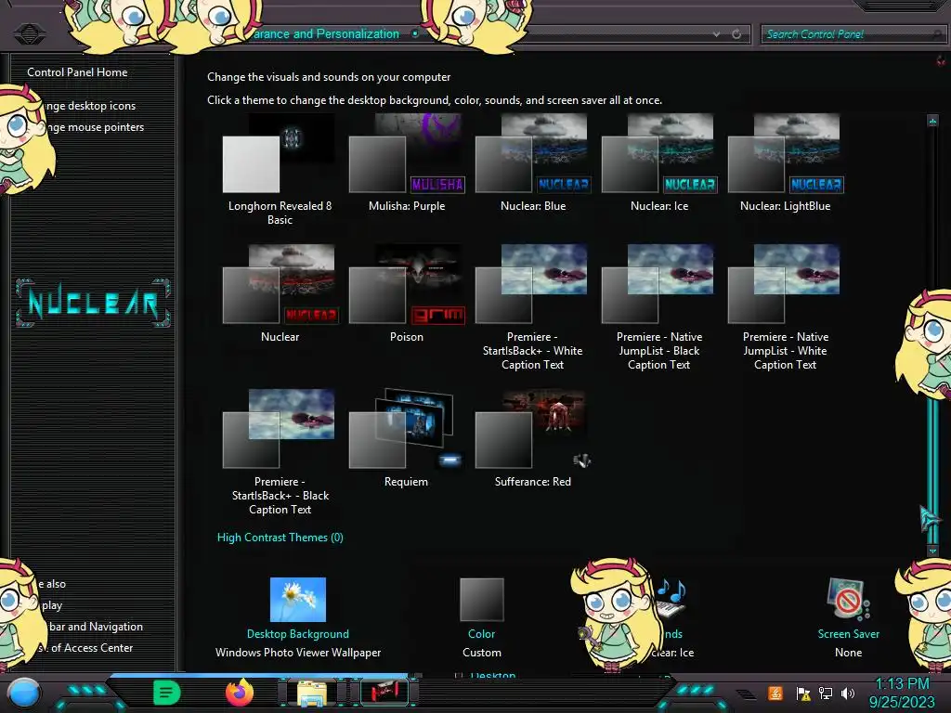
Task: Open Change mouse pointers link
Action: tap(96, 126)
